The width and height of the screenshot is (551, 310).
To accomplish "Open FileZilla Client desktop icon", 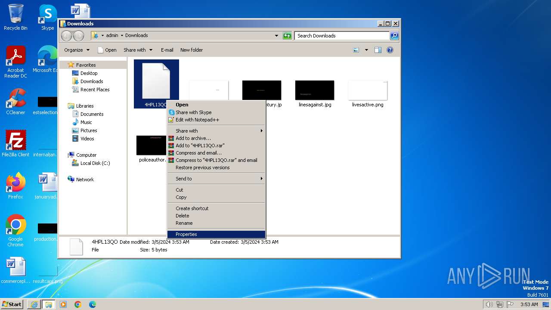I will pyautogui.click(x=15, y=143).
